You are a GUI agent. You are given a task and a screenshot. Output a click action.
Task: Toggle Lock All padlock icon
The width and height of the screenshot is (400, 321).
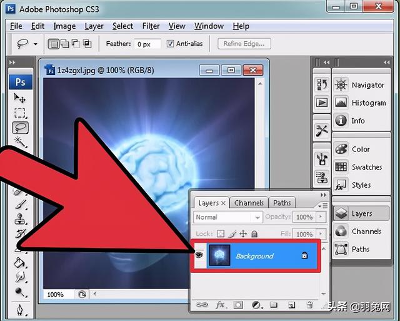[x=254, y=233]
